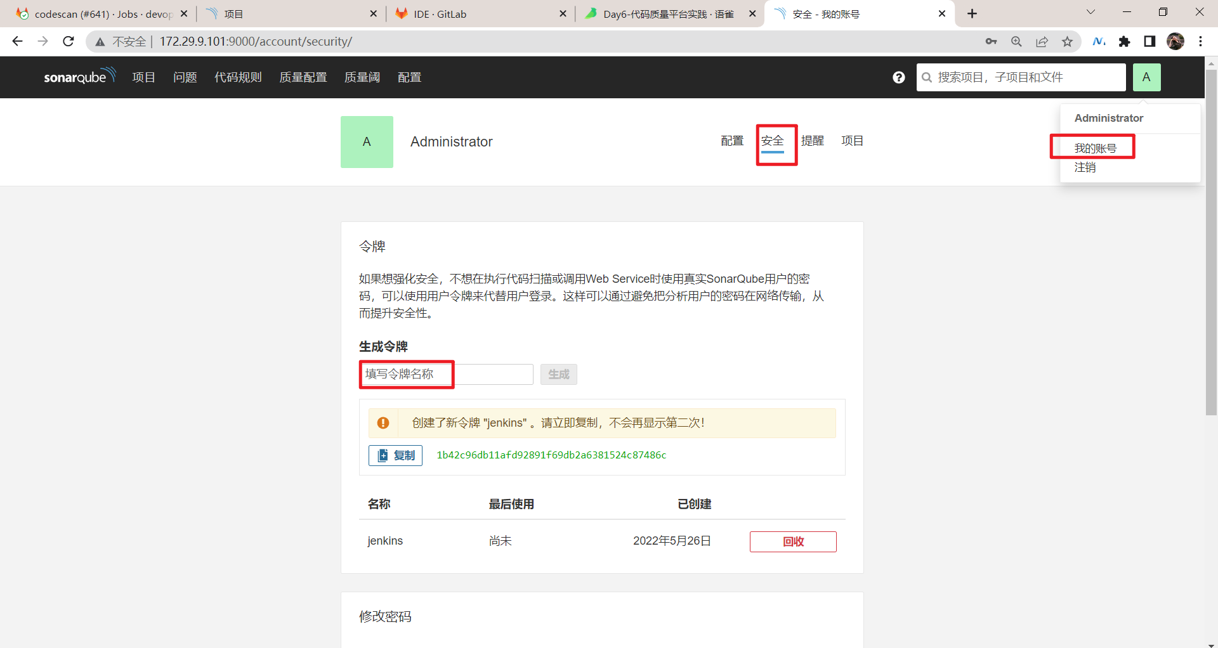Click the 2022年5月26日 created date
1218x648 pixels.
672,541
